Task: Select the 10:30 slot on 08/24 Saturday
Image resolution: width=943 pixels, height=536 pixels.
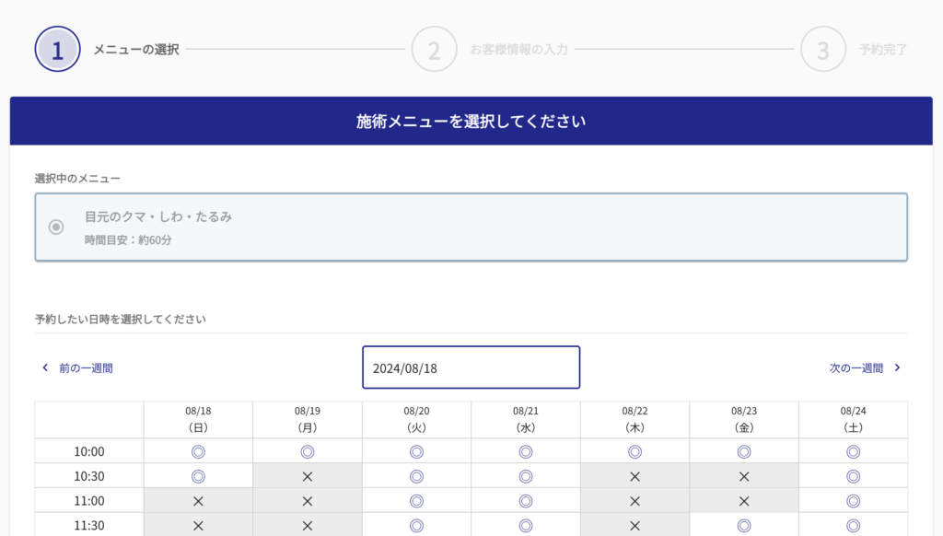Action: pos(853,476)
